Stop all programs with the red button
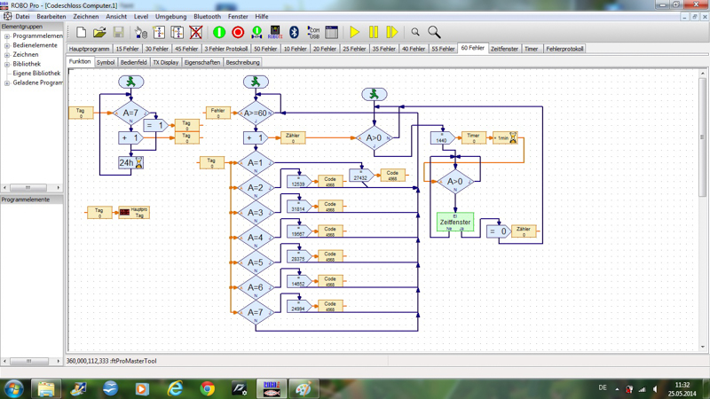Viewport: 710px width, 399px height. pos(238,33)
